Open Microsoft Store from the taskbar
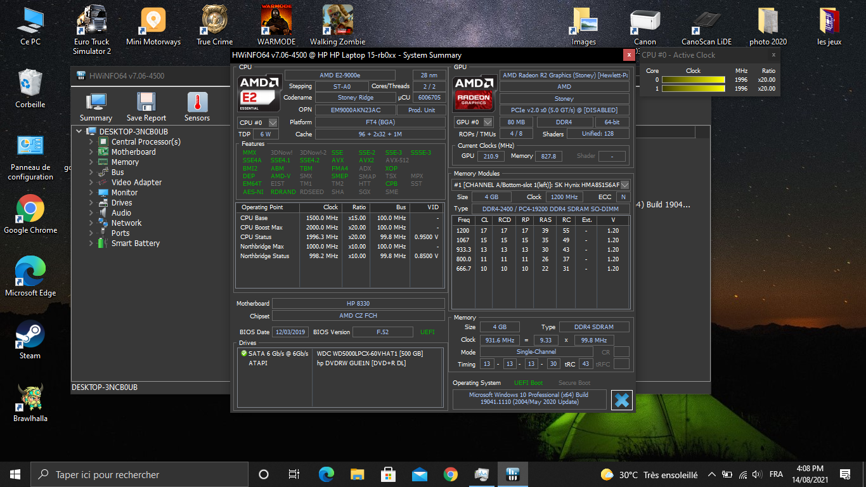This screenshot has height=487, width=866. tap(388, 474)
